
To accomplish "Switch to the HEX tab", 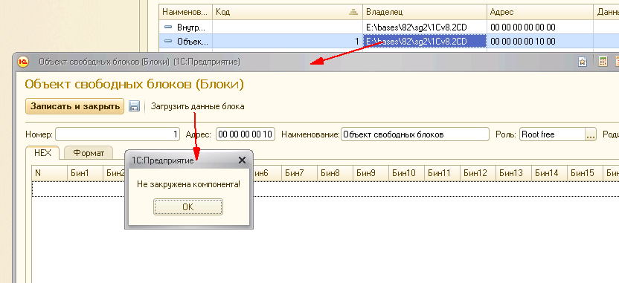I will (42, 153).
